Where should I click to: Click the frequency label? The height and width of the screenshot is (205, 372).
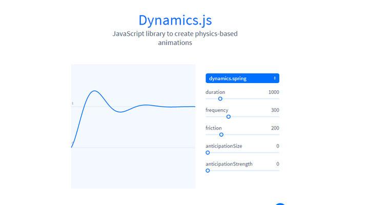click(x=217, y=110)
